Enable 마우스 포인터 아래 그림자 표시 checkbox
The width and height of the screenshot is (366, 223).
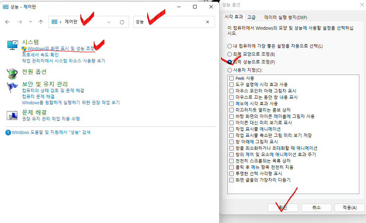[231, 91]
